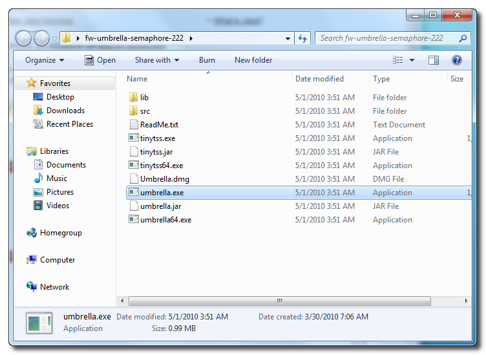The height and width of the screenshot is (355, 486).
Task: Click the Computer icon in navigation pane
Action: coord(32,260)
